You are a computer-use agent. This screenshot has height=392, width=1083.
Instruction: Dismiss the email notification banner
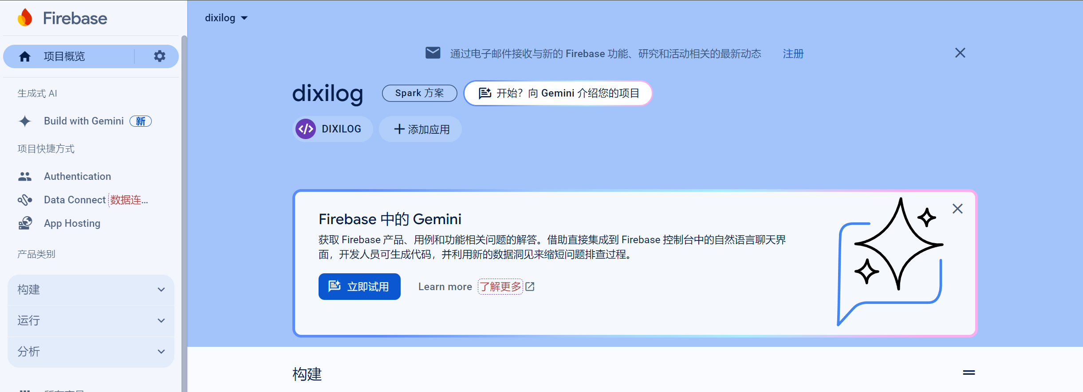(960, 53)
